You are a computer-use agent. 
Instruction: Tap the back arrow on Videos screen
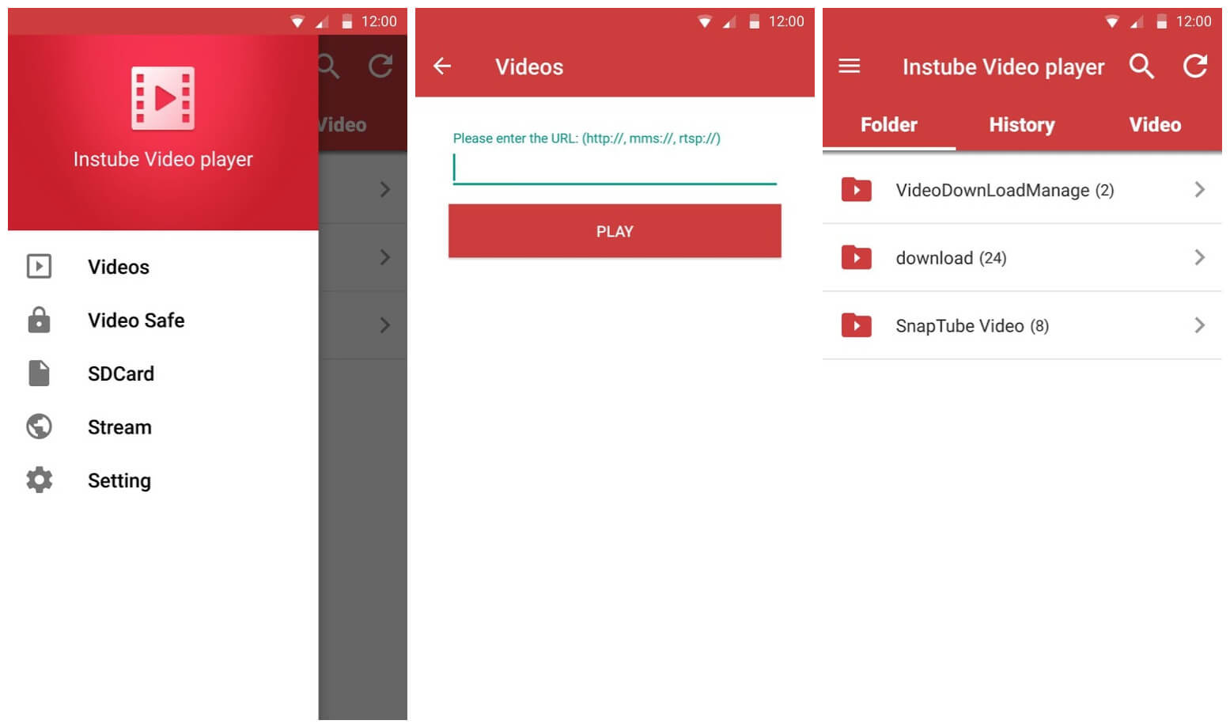click(x=442, y=66)
